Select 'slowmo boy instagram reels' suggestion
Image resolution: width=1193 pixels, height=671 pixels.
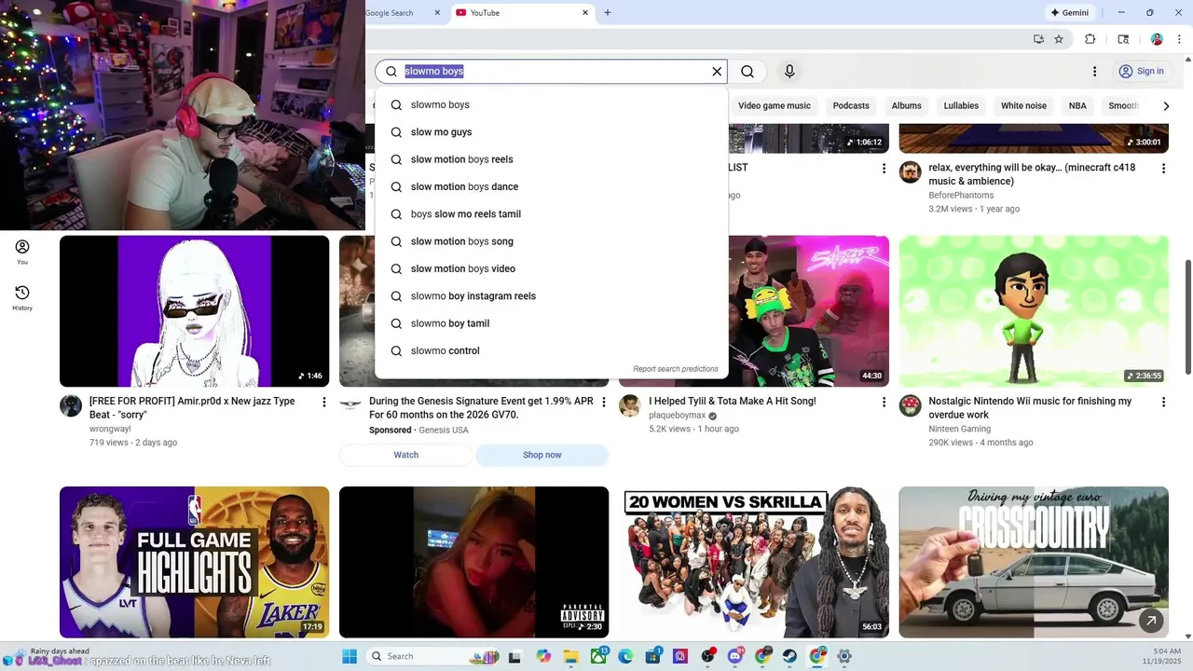(x=552, y=296)
